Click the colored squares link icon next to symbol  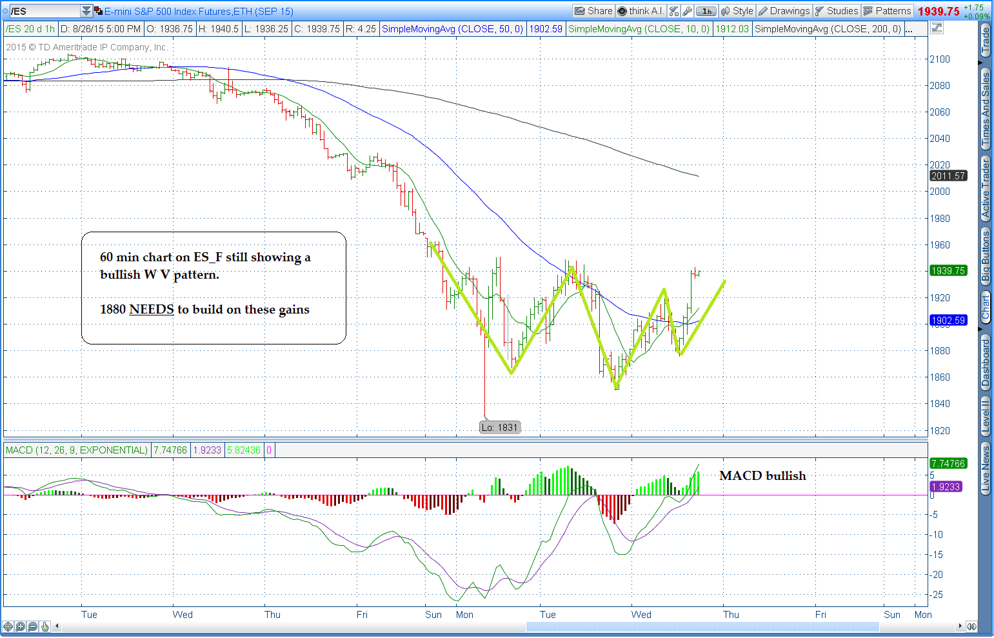pos(99,11)
